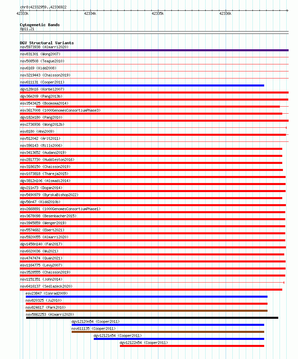Click nsv396143 (Mills2006) label
The image size is (298, 359).
click(41, 145)
